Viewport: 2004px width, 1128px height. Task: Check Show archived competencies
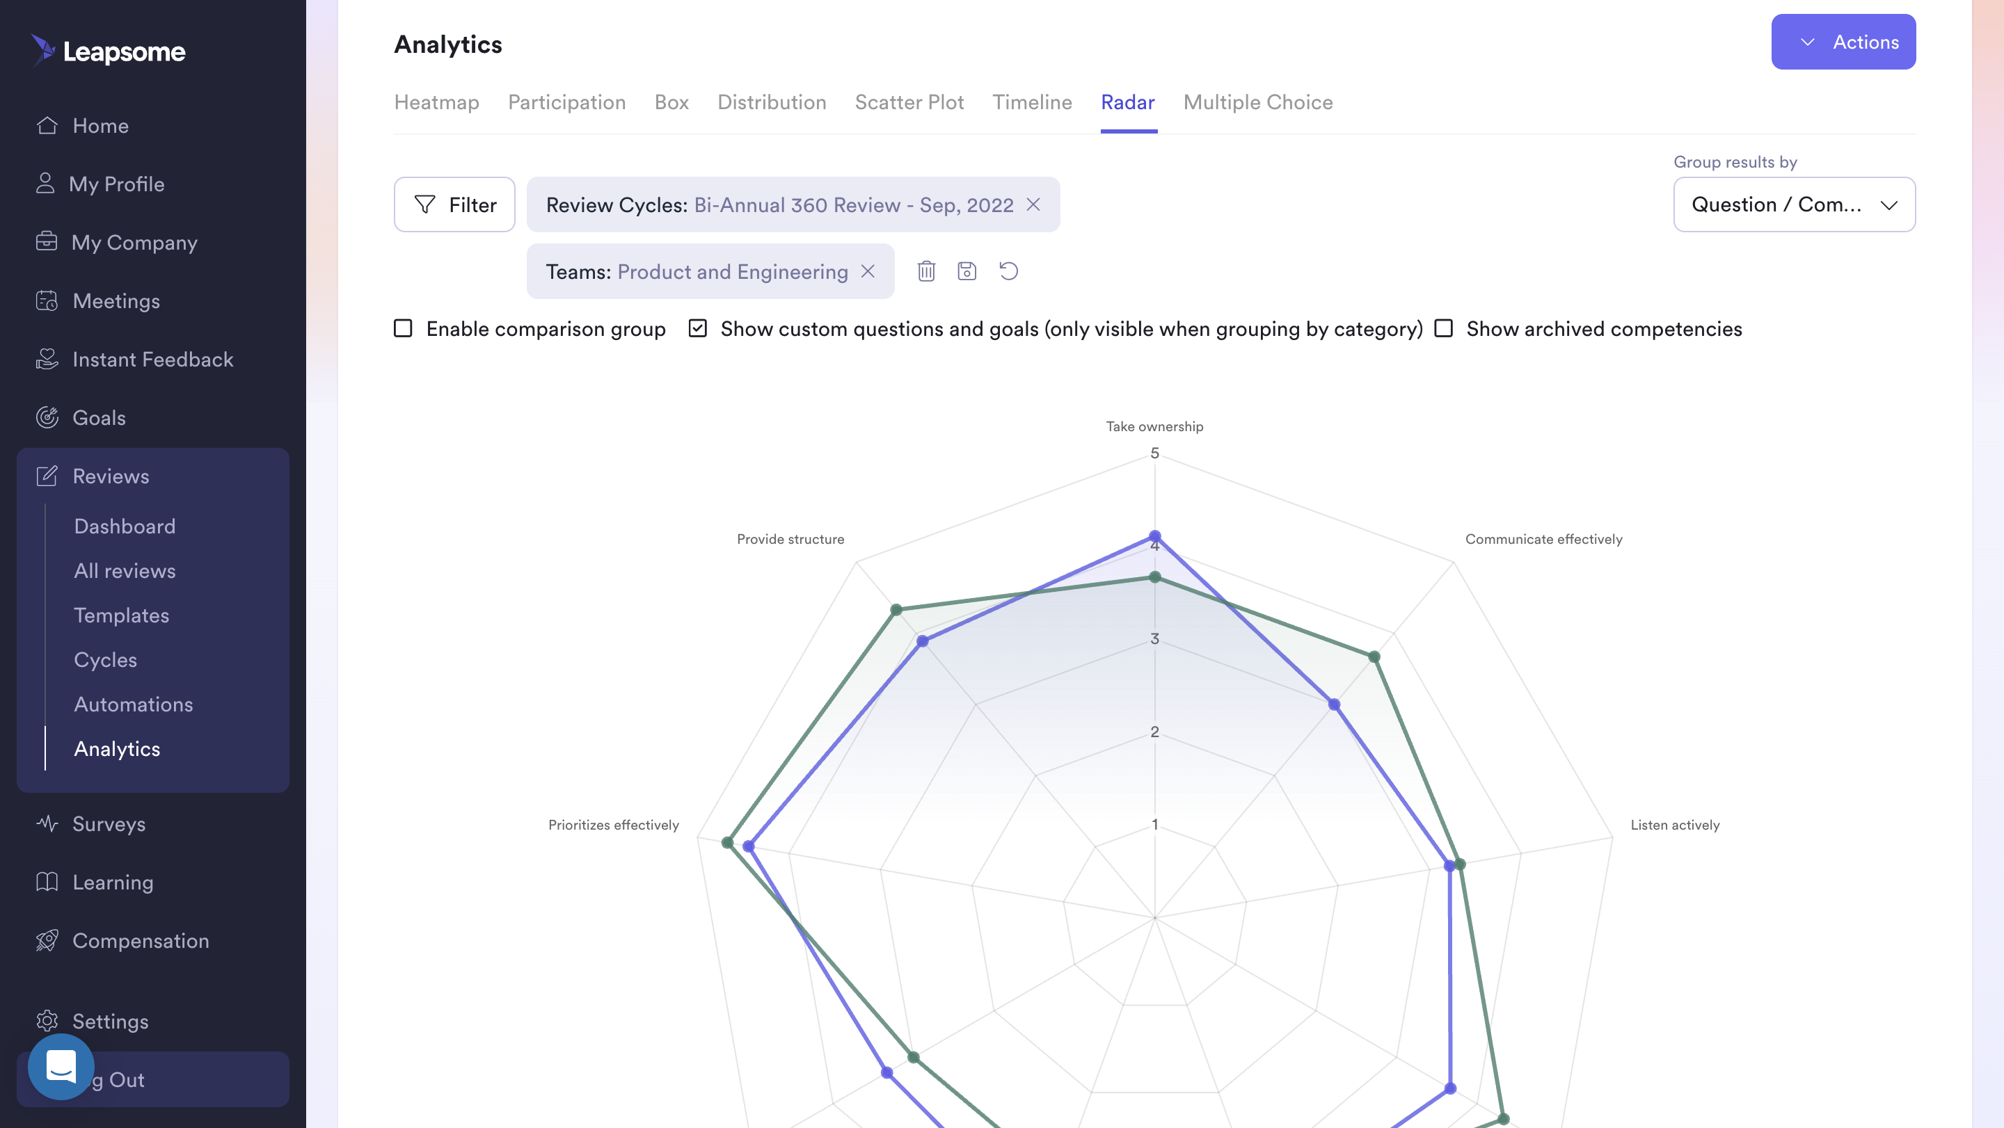tap(1444, 328)
